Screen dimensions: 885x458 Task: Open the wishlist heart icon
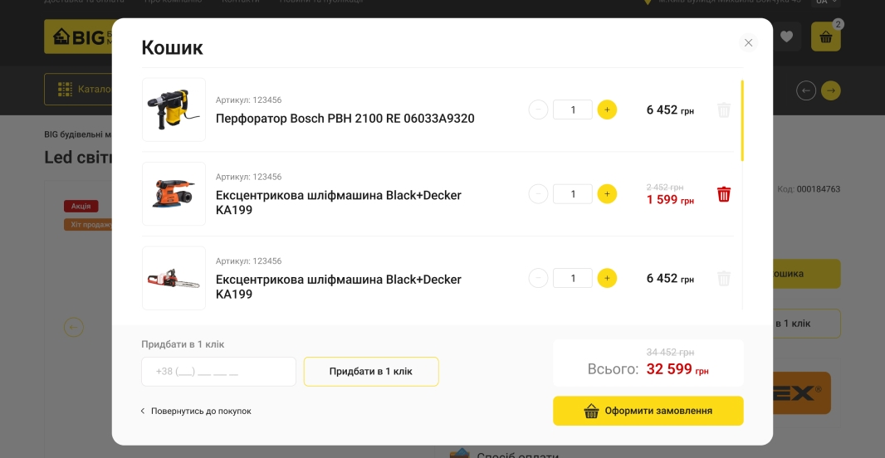786,37
